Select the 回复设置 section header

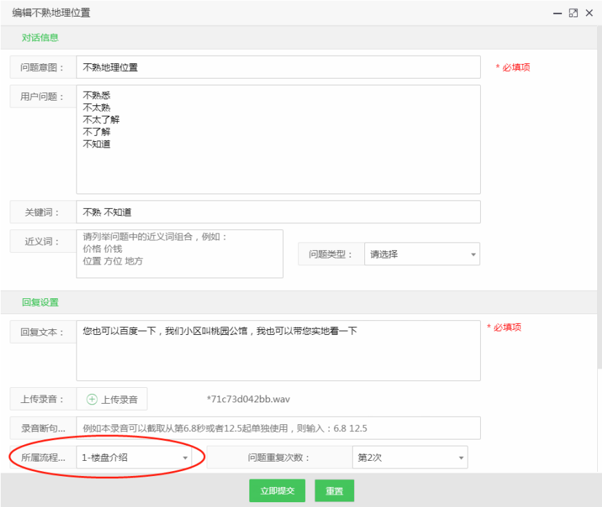point(40,302)
